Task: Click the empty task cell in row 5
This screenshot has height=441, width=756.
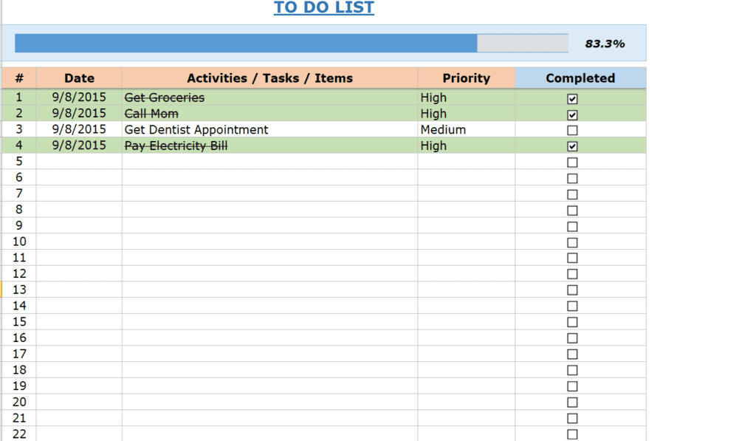Action: 269,161
